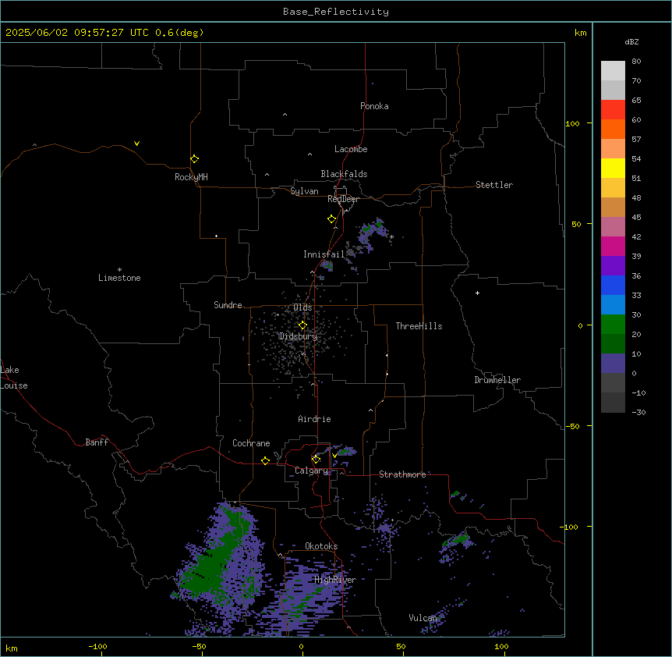Click the Sundre label
The height and width of the screenshot is (657, 672).
pyautogui.click(x=228, y=305)
